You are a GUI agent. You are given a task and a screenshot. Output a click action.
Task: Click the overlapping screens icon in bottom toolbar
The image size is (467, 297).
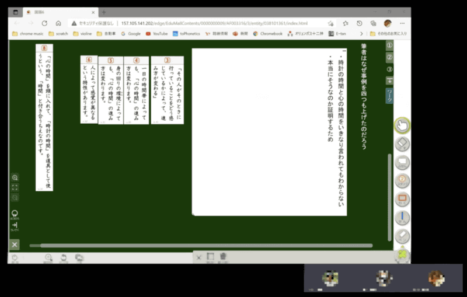(79, 258)
